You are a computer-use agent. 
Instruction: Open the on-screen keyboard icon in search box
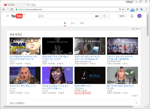pos(96,16)
